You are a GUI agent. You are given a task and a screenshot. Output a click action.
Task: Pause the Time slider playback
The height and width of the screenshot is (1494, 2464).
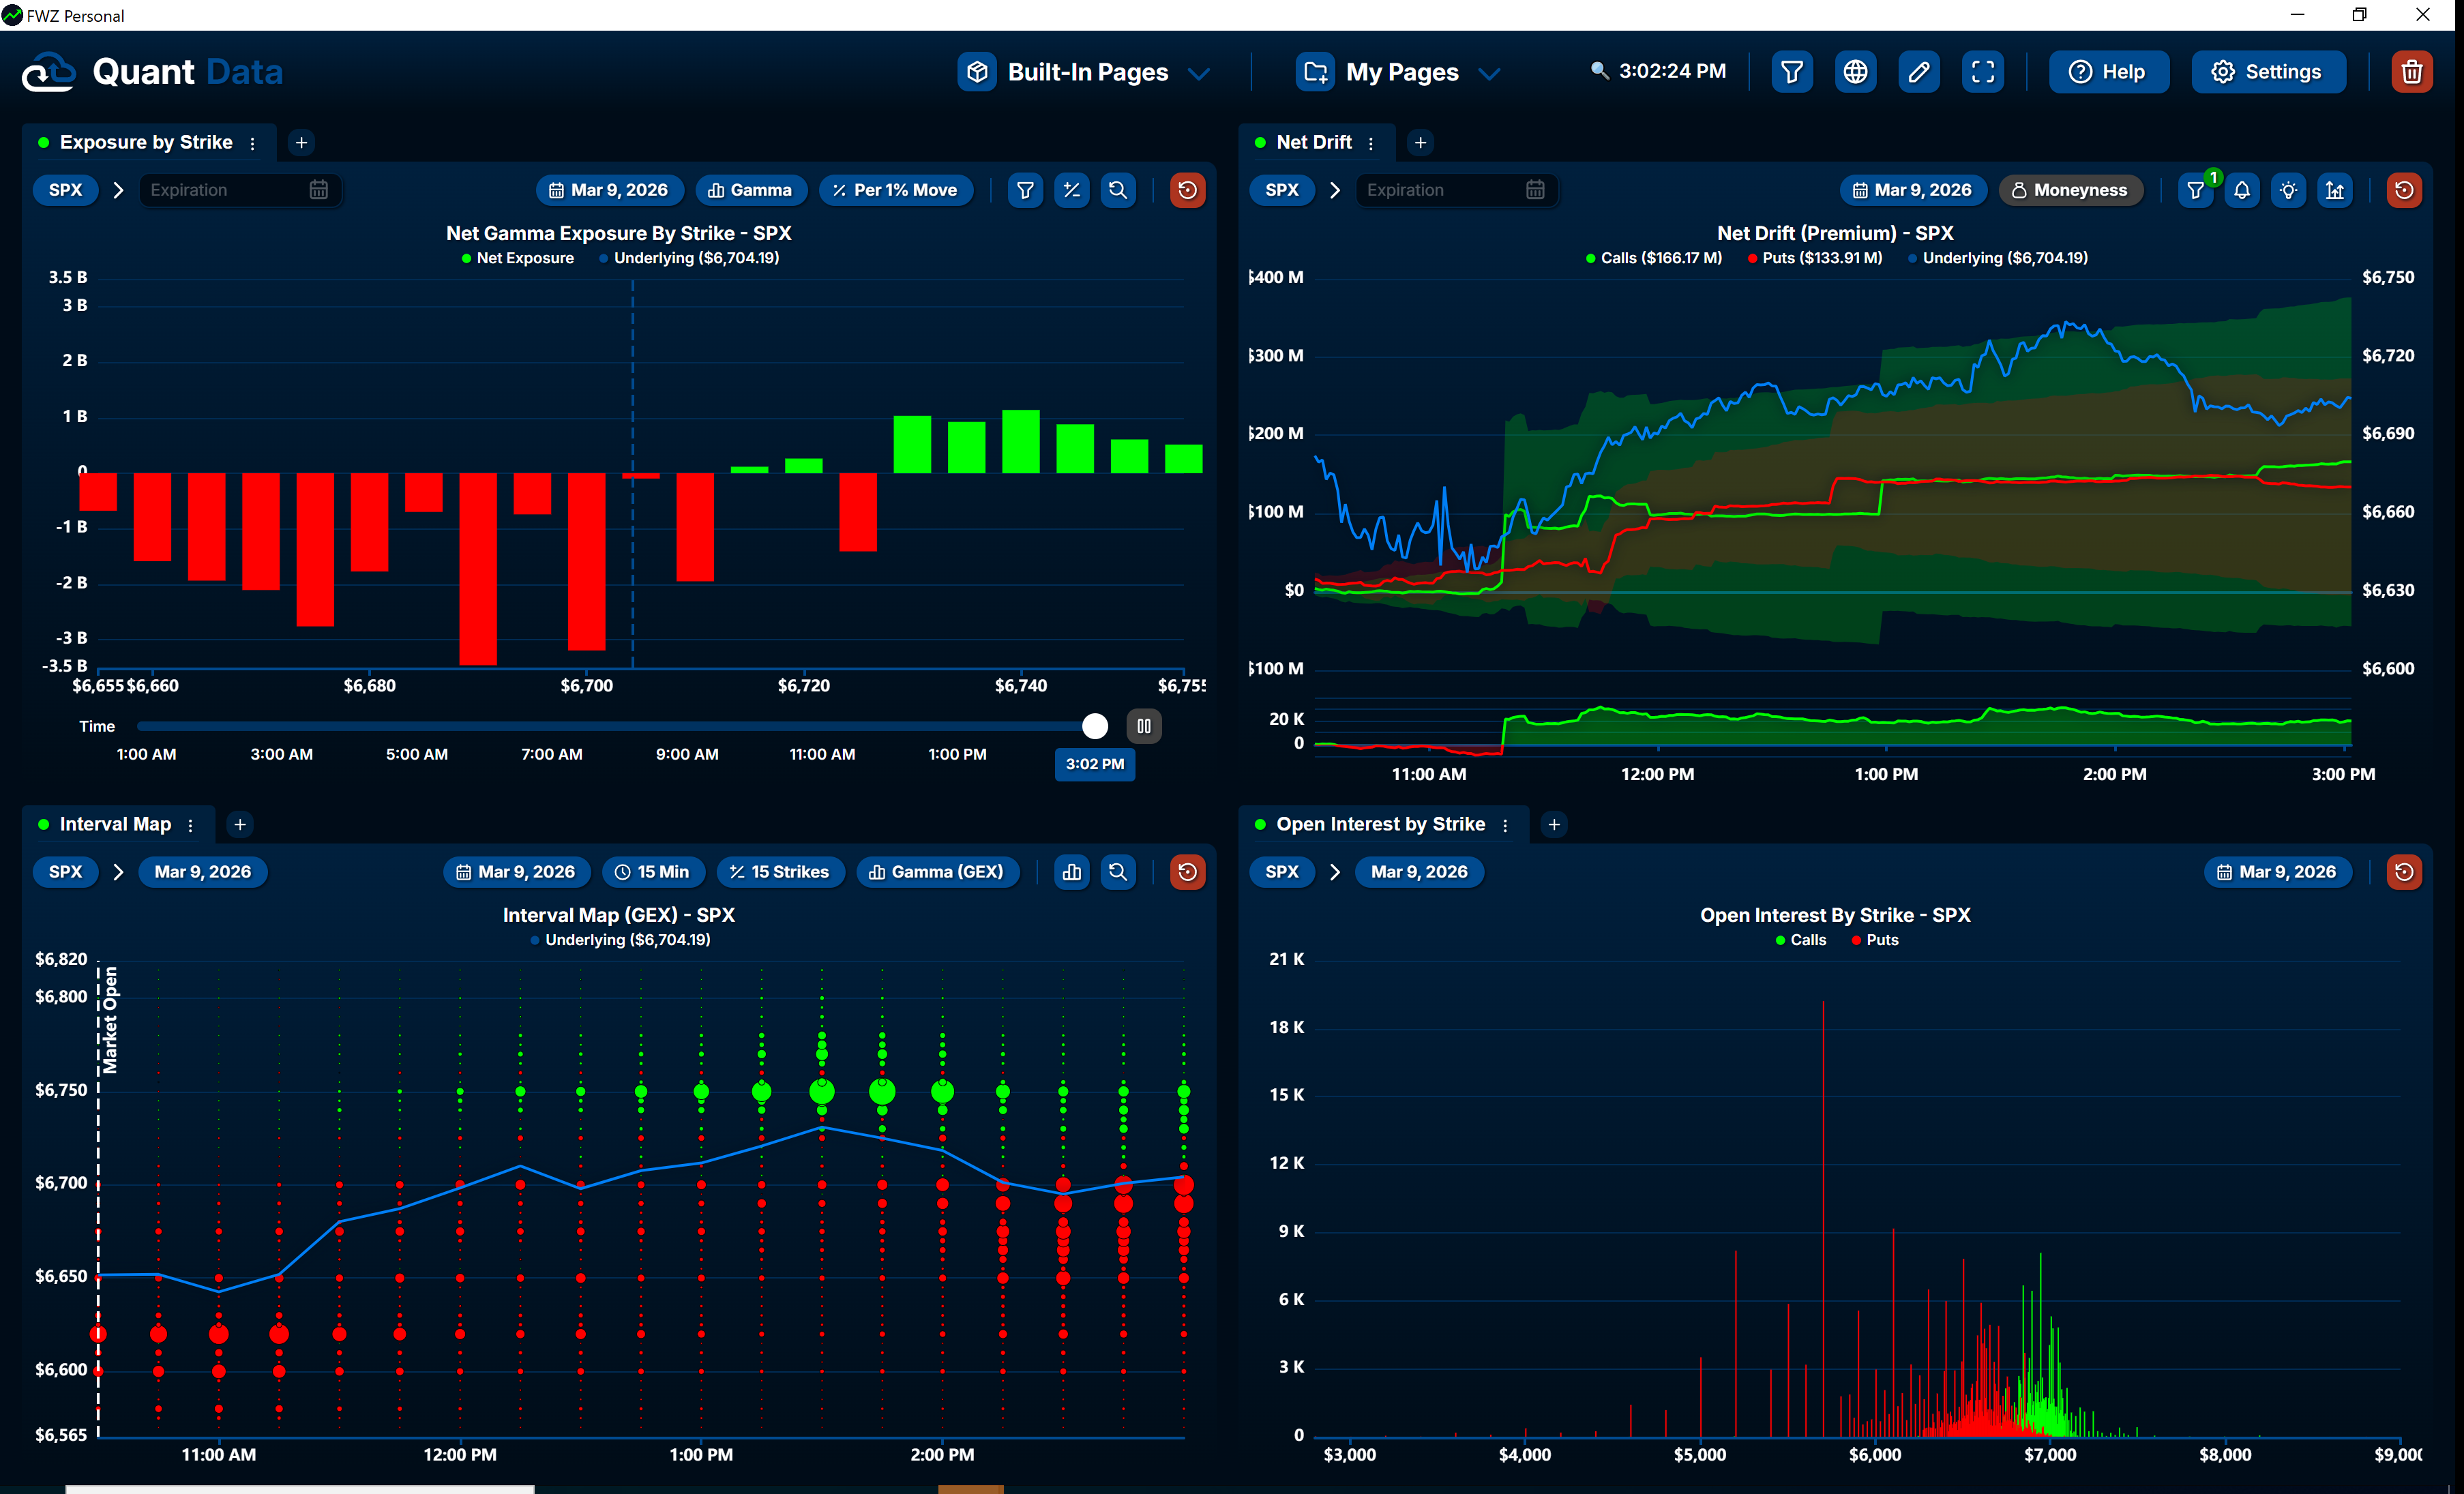(1143, 726)
